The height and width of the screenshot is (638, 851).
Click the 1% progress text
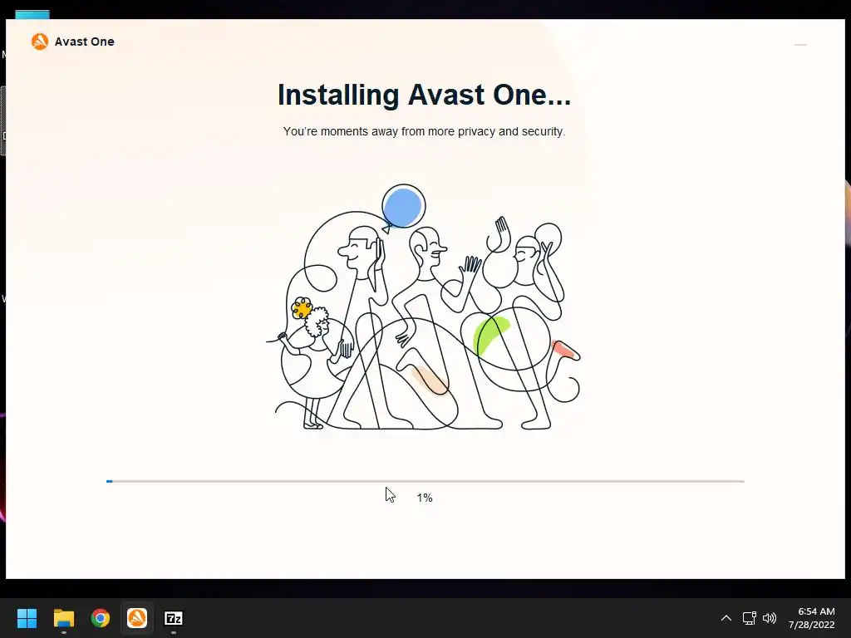pyautogui.click(x=425, y=498)
